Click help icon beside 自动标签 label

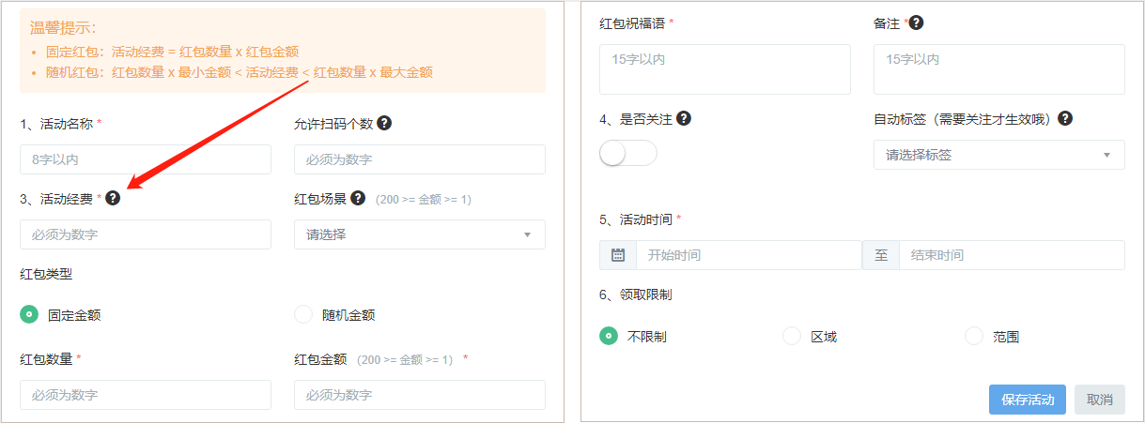tap(1065, 118)
